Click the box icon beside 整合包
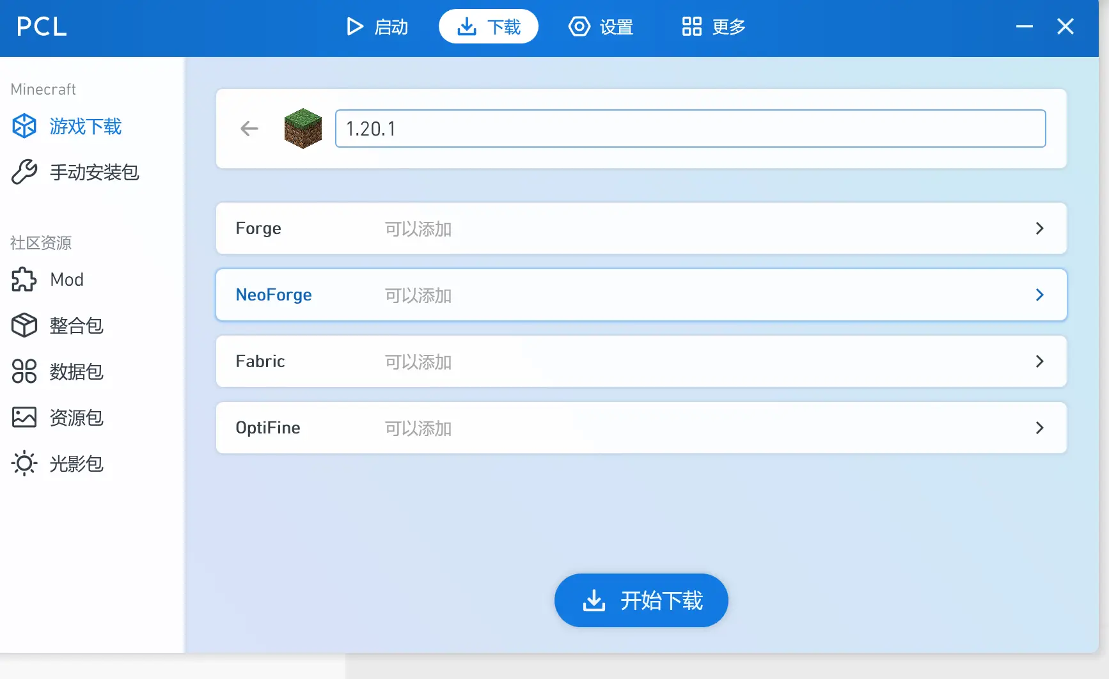This screenshot has height=679, width=1109. (x=24, y=325)
